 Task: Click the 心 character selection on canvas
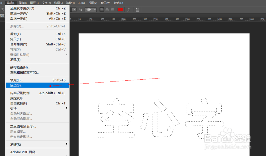point(160,118)
